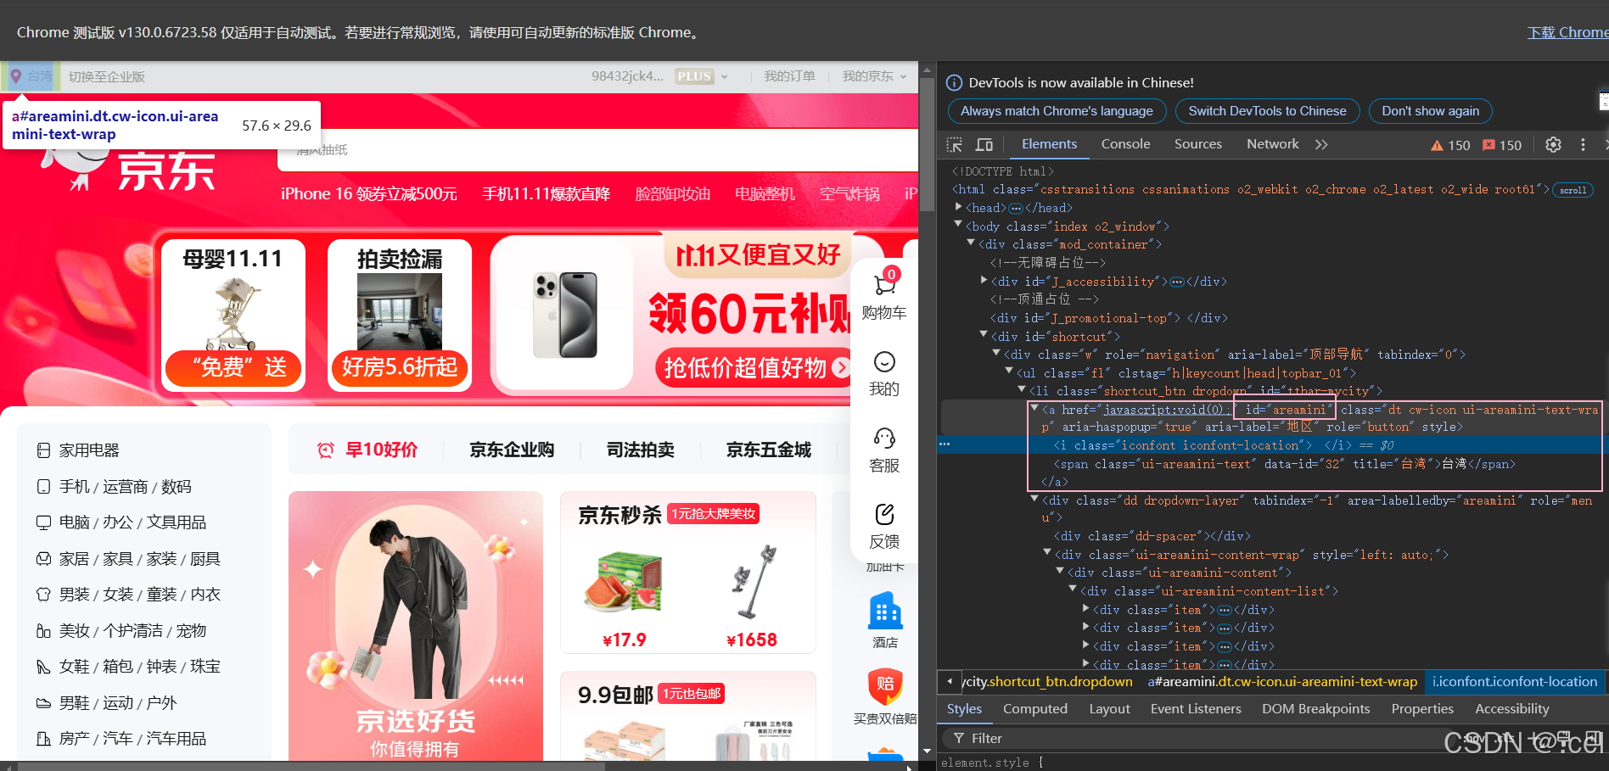This screenshot has width=1609, height=771.
Task: Click the breadcrumb left scroll arrow
Action: point(949,681)
